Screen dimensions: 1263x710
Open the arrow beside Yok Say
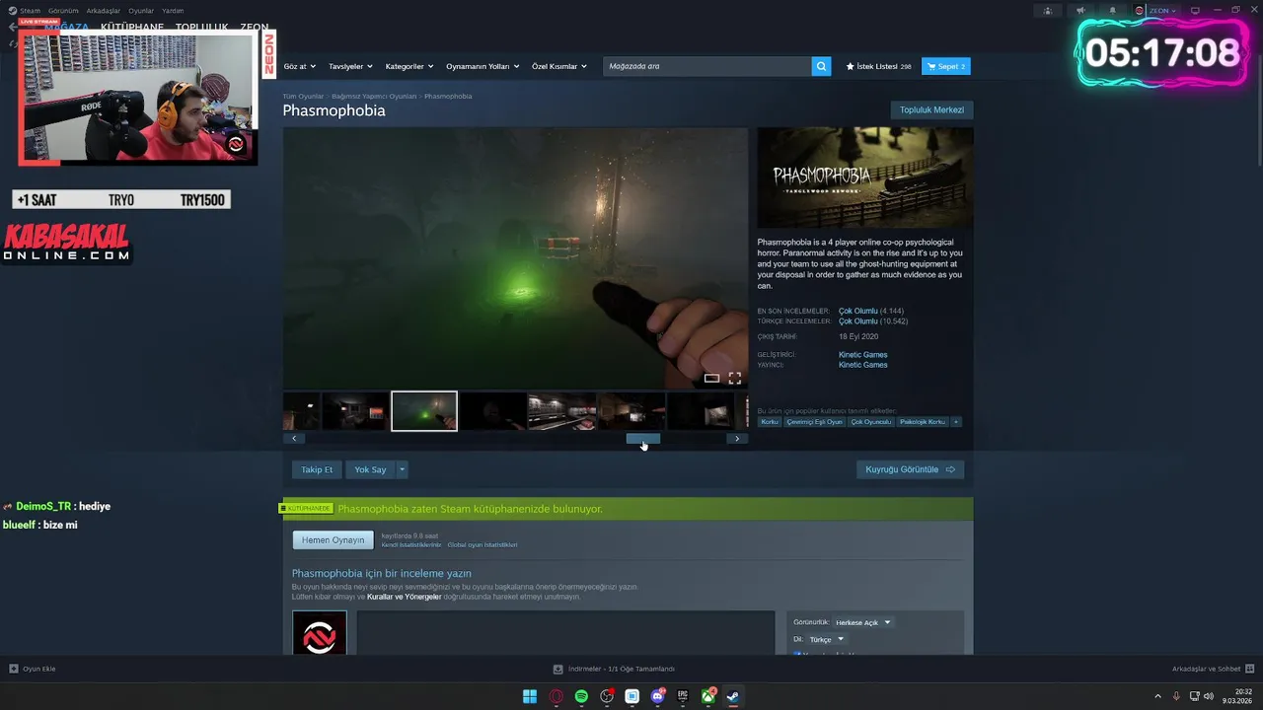(x=402, y=469)
